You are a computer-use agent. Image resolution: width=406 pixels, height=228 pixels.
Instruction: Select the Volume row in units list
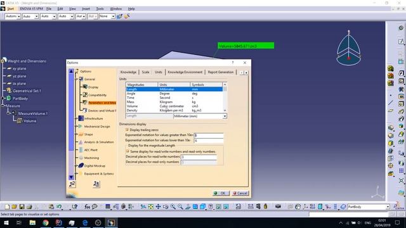(x=174, y=106)
